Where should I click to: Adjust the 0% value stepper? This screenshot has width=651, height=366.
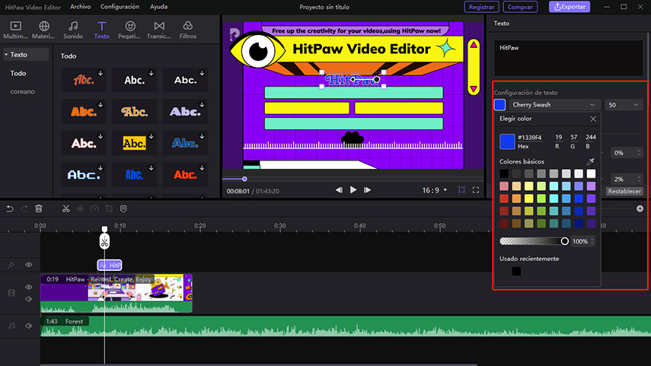(639, 153)
